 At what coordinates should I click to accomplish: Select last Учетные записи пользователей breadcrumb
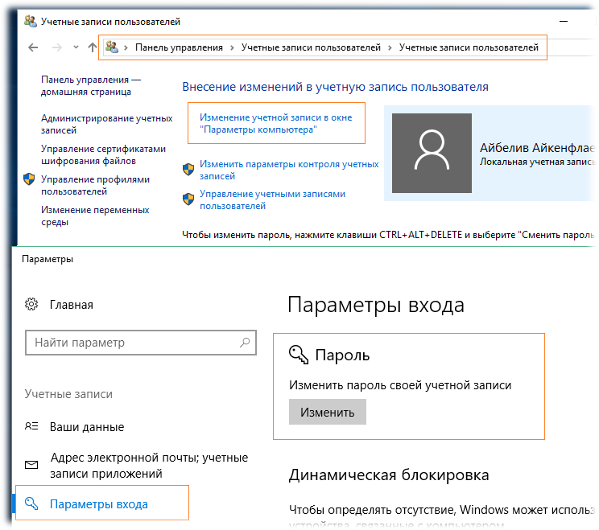pyautogui.click(x=469, y=47)
